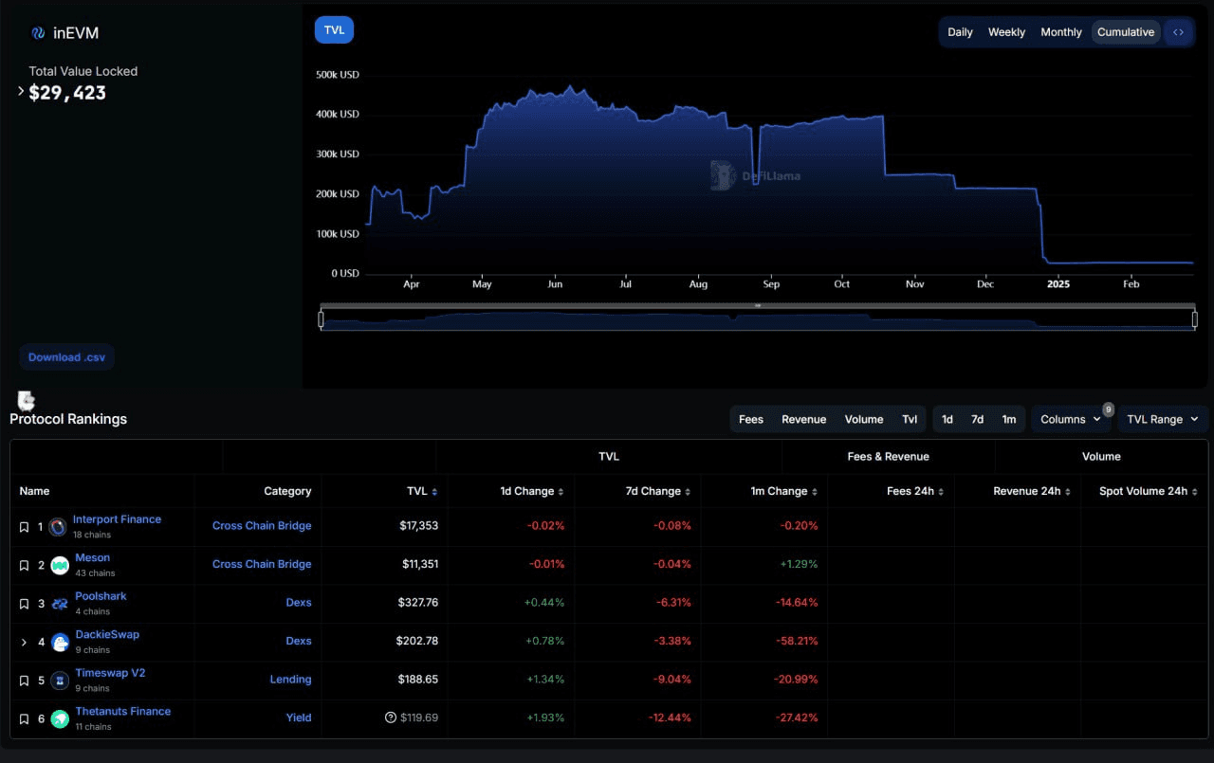The height and width of the screenshot is (763, 1214).
Task: Open Cross Chain Bridge category for Meson
Action: (262, 564)
